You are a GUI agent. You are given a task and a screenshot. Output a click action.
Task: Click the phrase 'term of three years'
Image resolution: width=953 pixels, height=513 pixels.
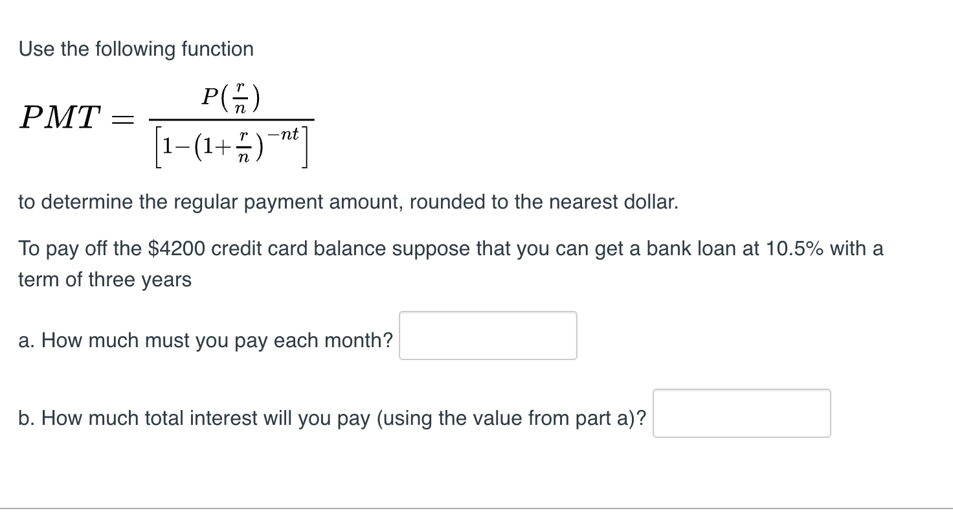pyautogui.click(x=104, y=279)
